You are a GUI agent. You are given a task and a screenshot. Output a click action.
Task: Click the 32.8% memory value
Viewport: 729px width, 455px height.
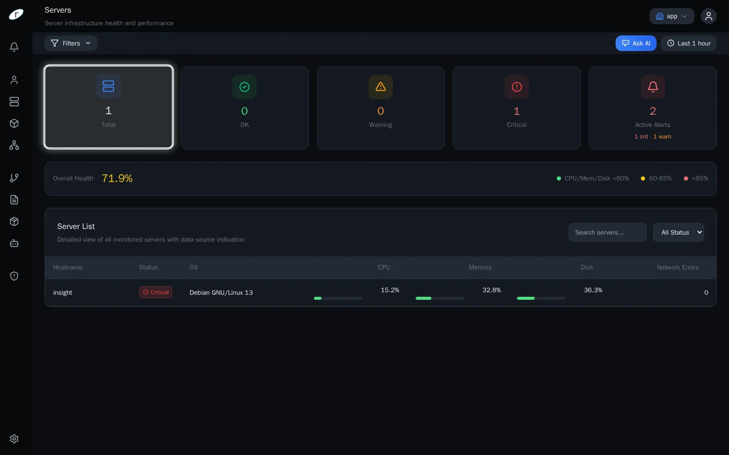492,290
